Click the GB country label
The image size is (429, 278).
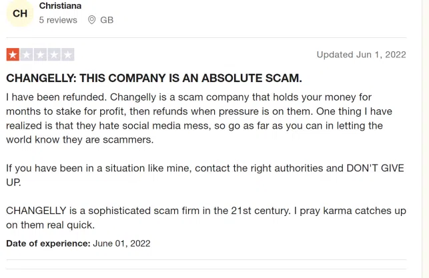pyautogui.click(x=107, y=20)
